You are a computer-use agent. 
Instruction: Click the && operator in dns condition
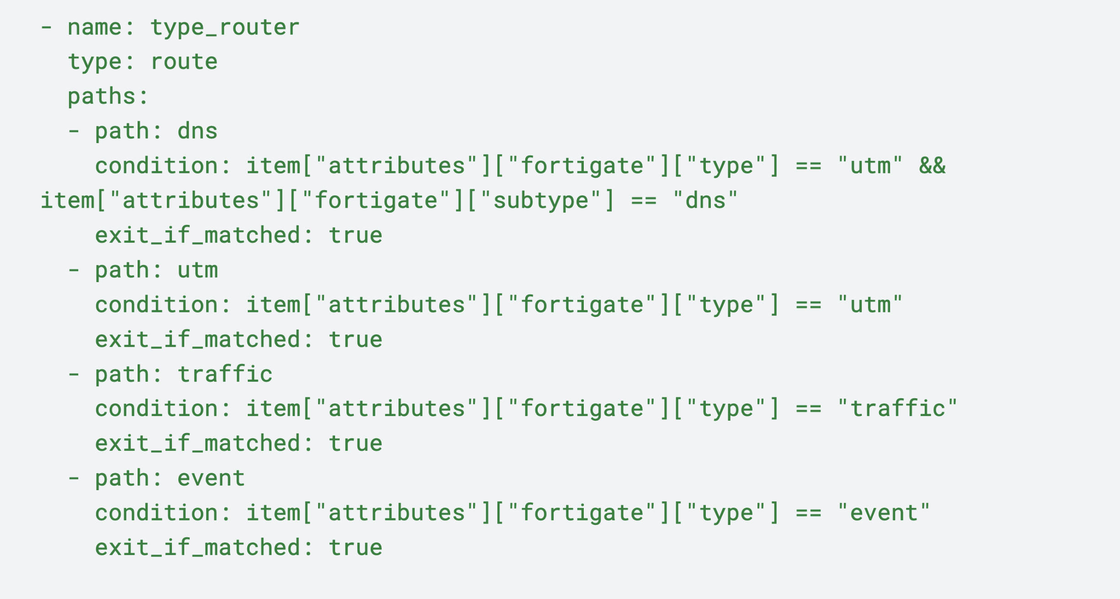tap(932, 166)
